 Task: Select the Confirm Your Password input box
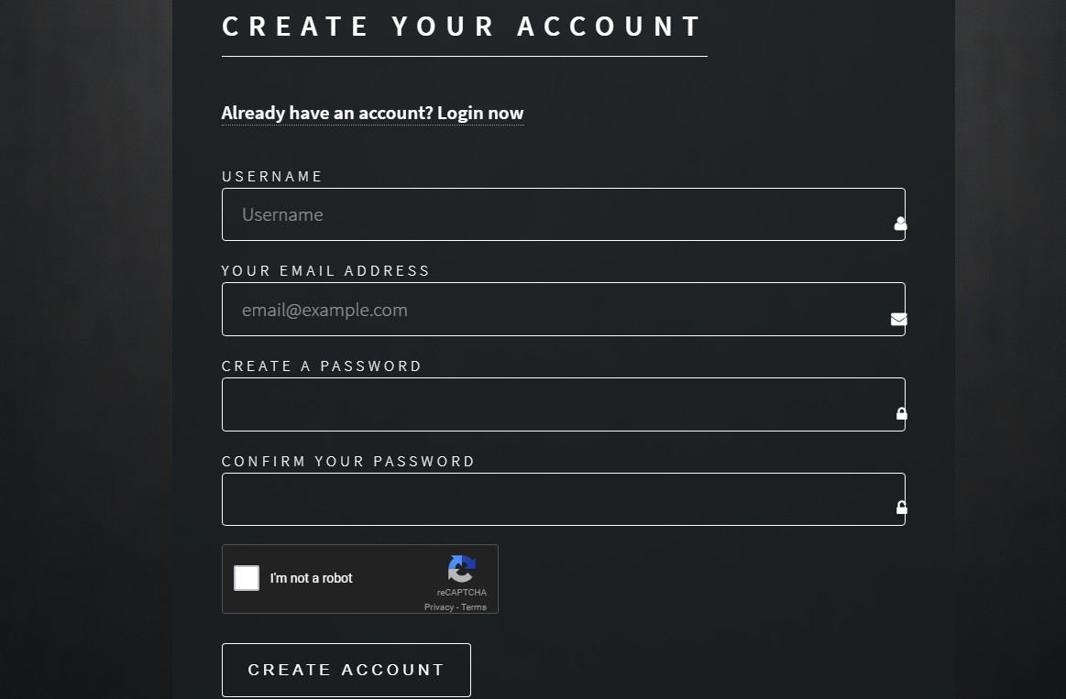pos(564,499)
